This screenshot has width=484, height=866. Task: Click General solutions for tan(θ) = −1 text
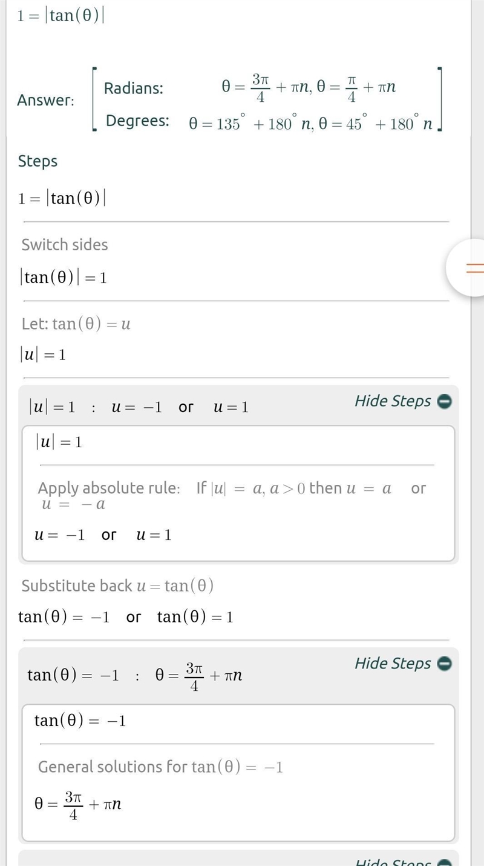point(160,767)
